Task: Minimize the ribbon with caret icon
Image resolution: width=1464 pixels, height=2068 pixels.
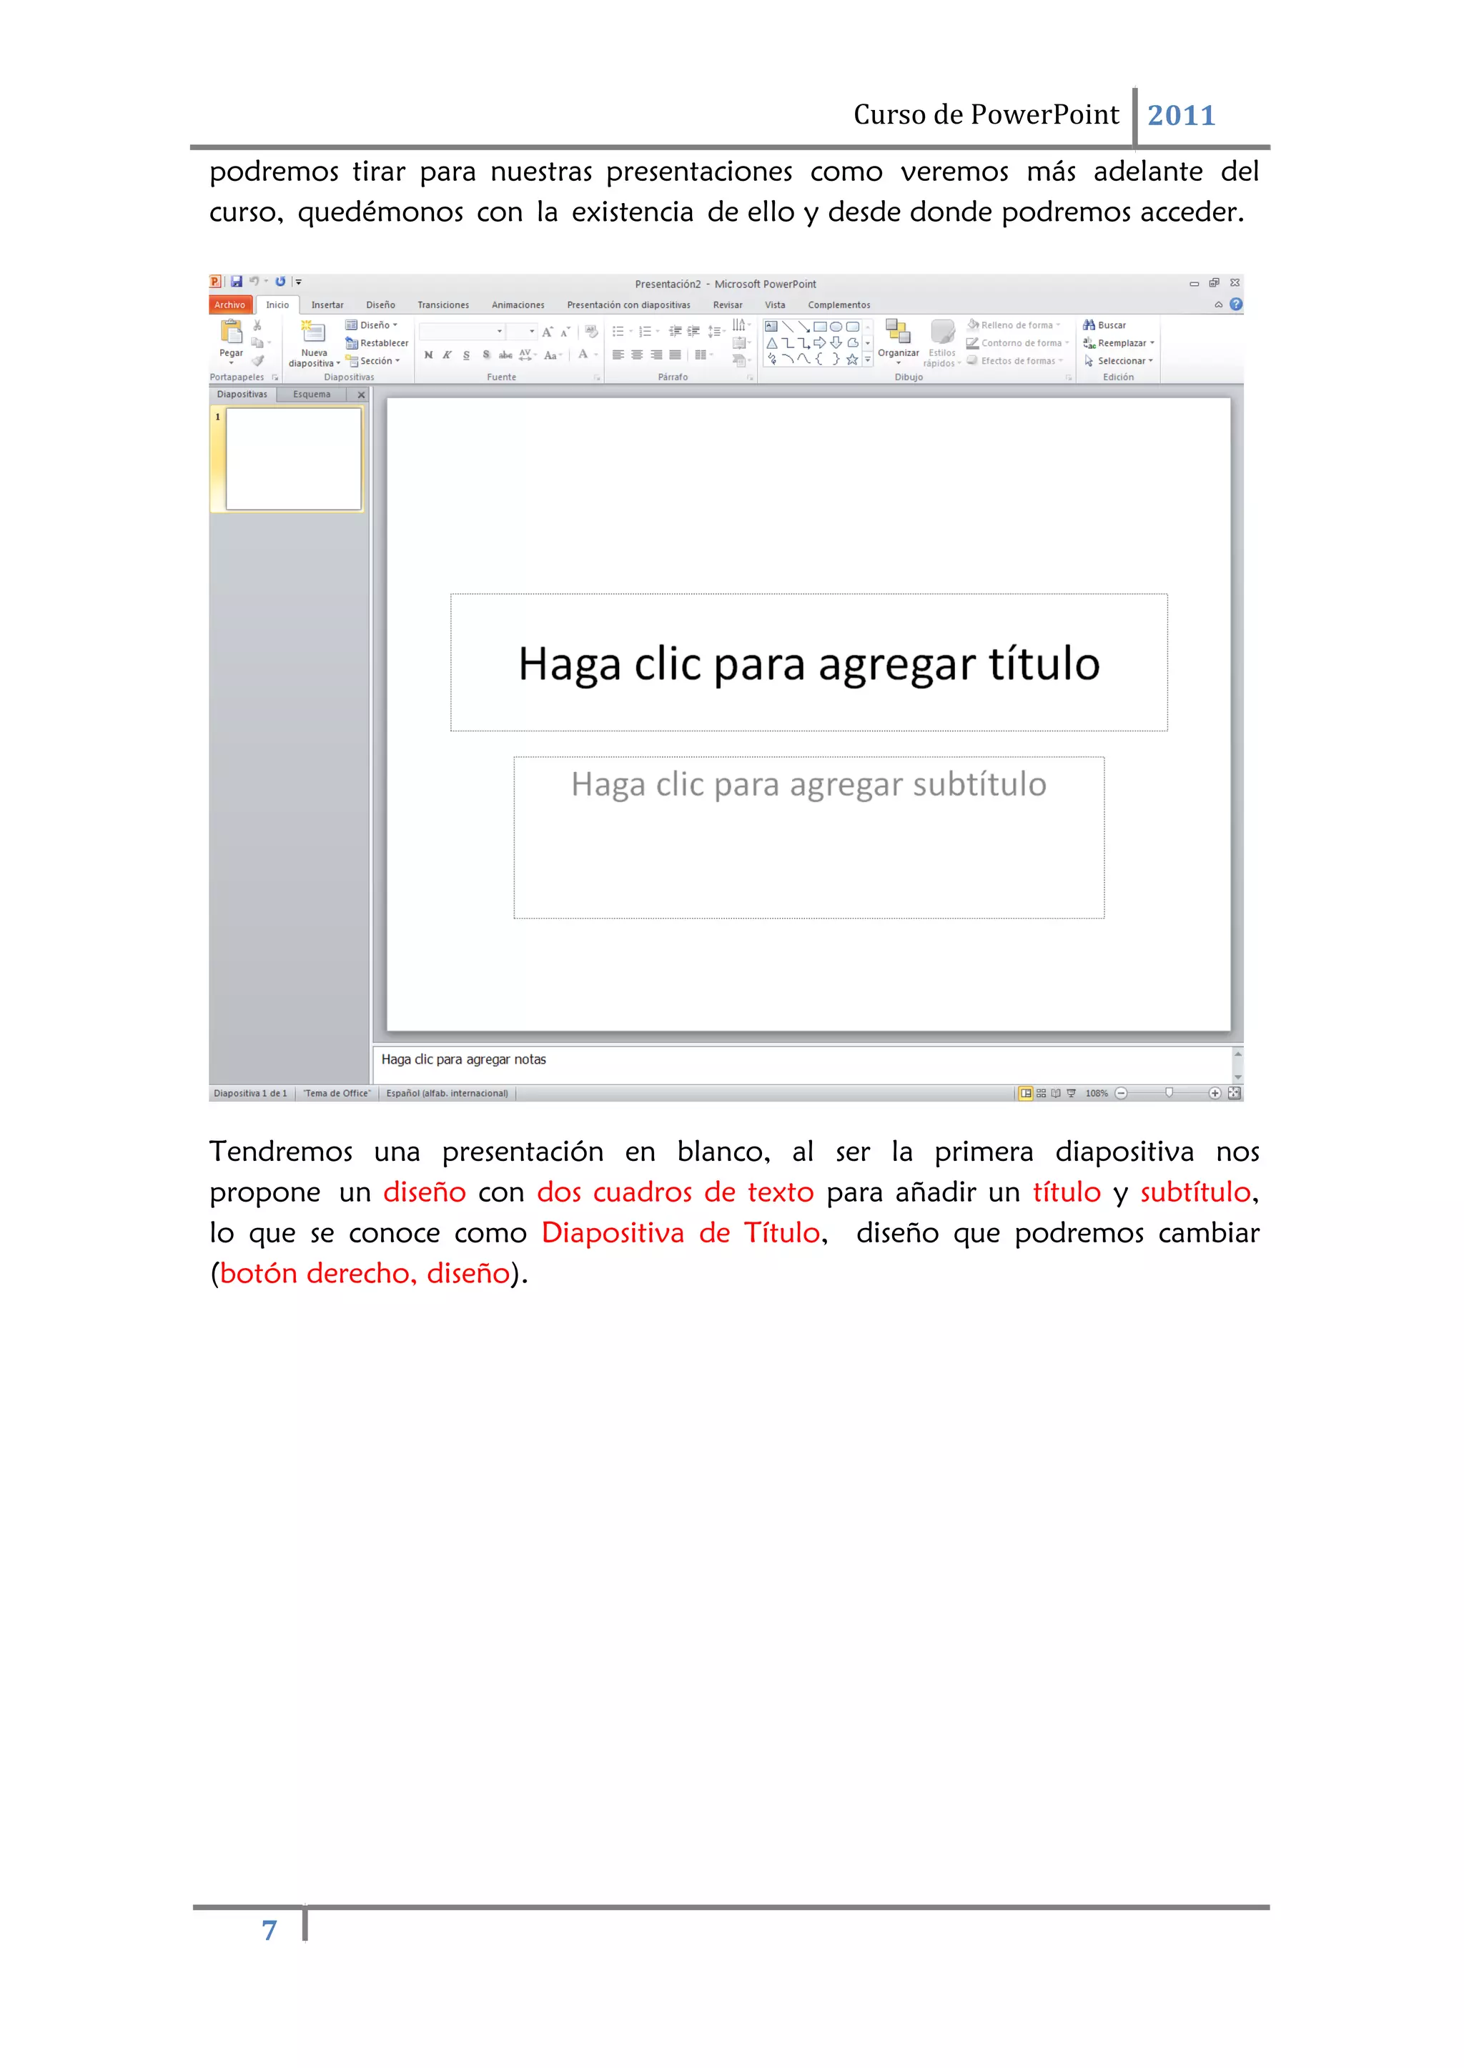Action: tap(1218, 305)
